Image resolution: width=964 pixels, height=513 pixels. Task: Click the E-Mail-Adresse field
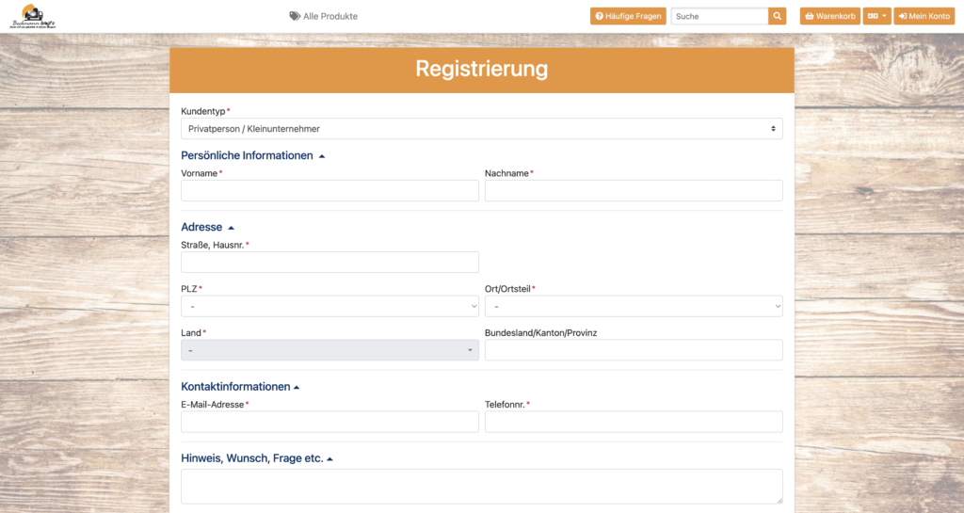tap(329, 422)
